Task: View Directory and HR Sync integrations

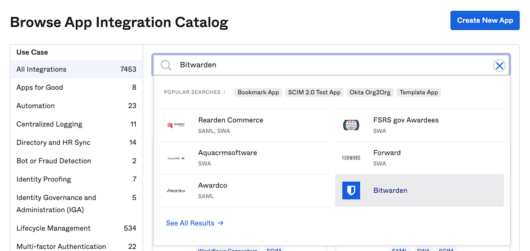Action: [x=53, y=142]
